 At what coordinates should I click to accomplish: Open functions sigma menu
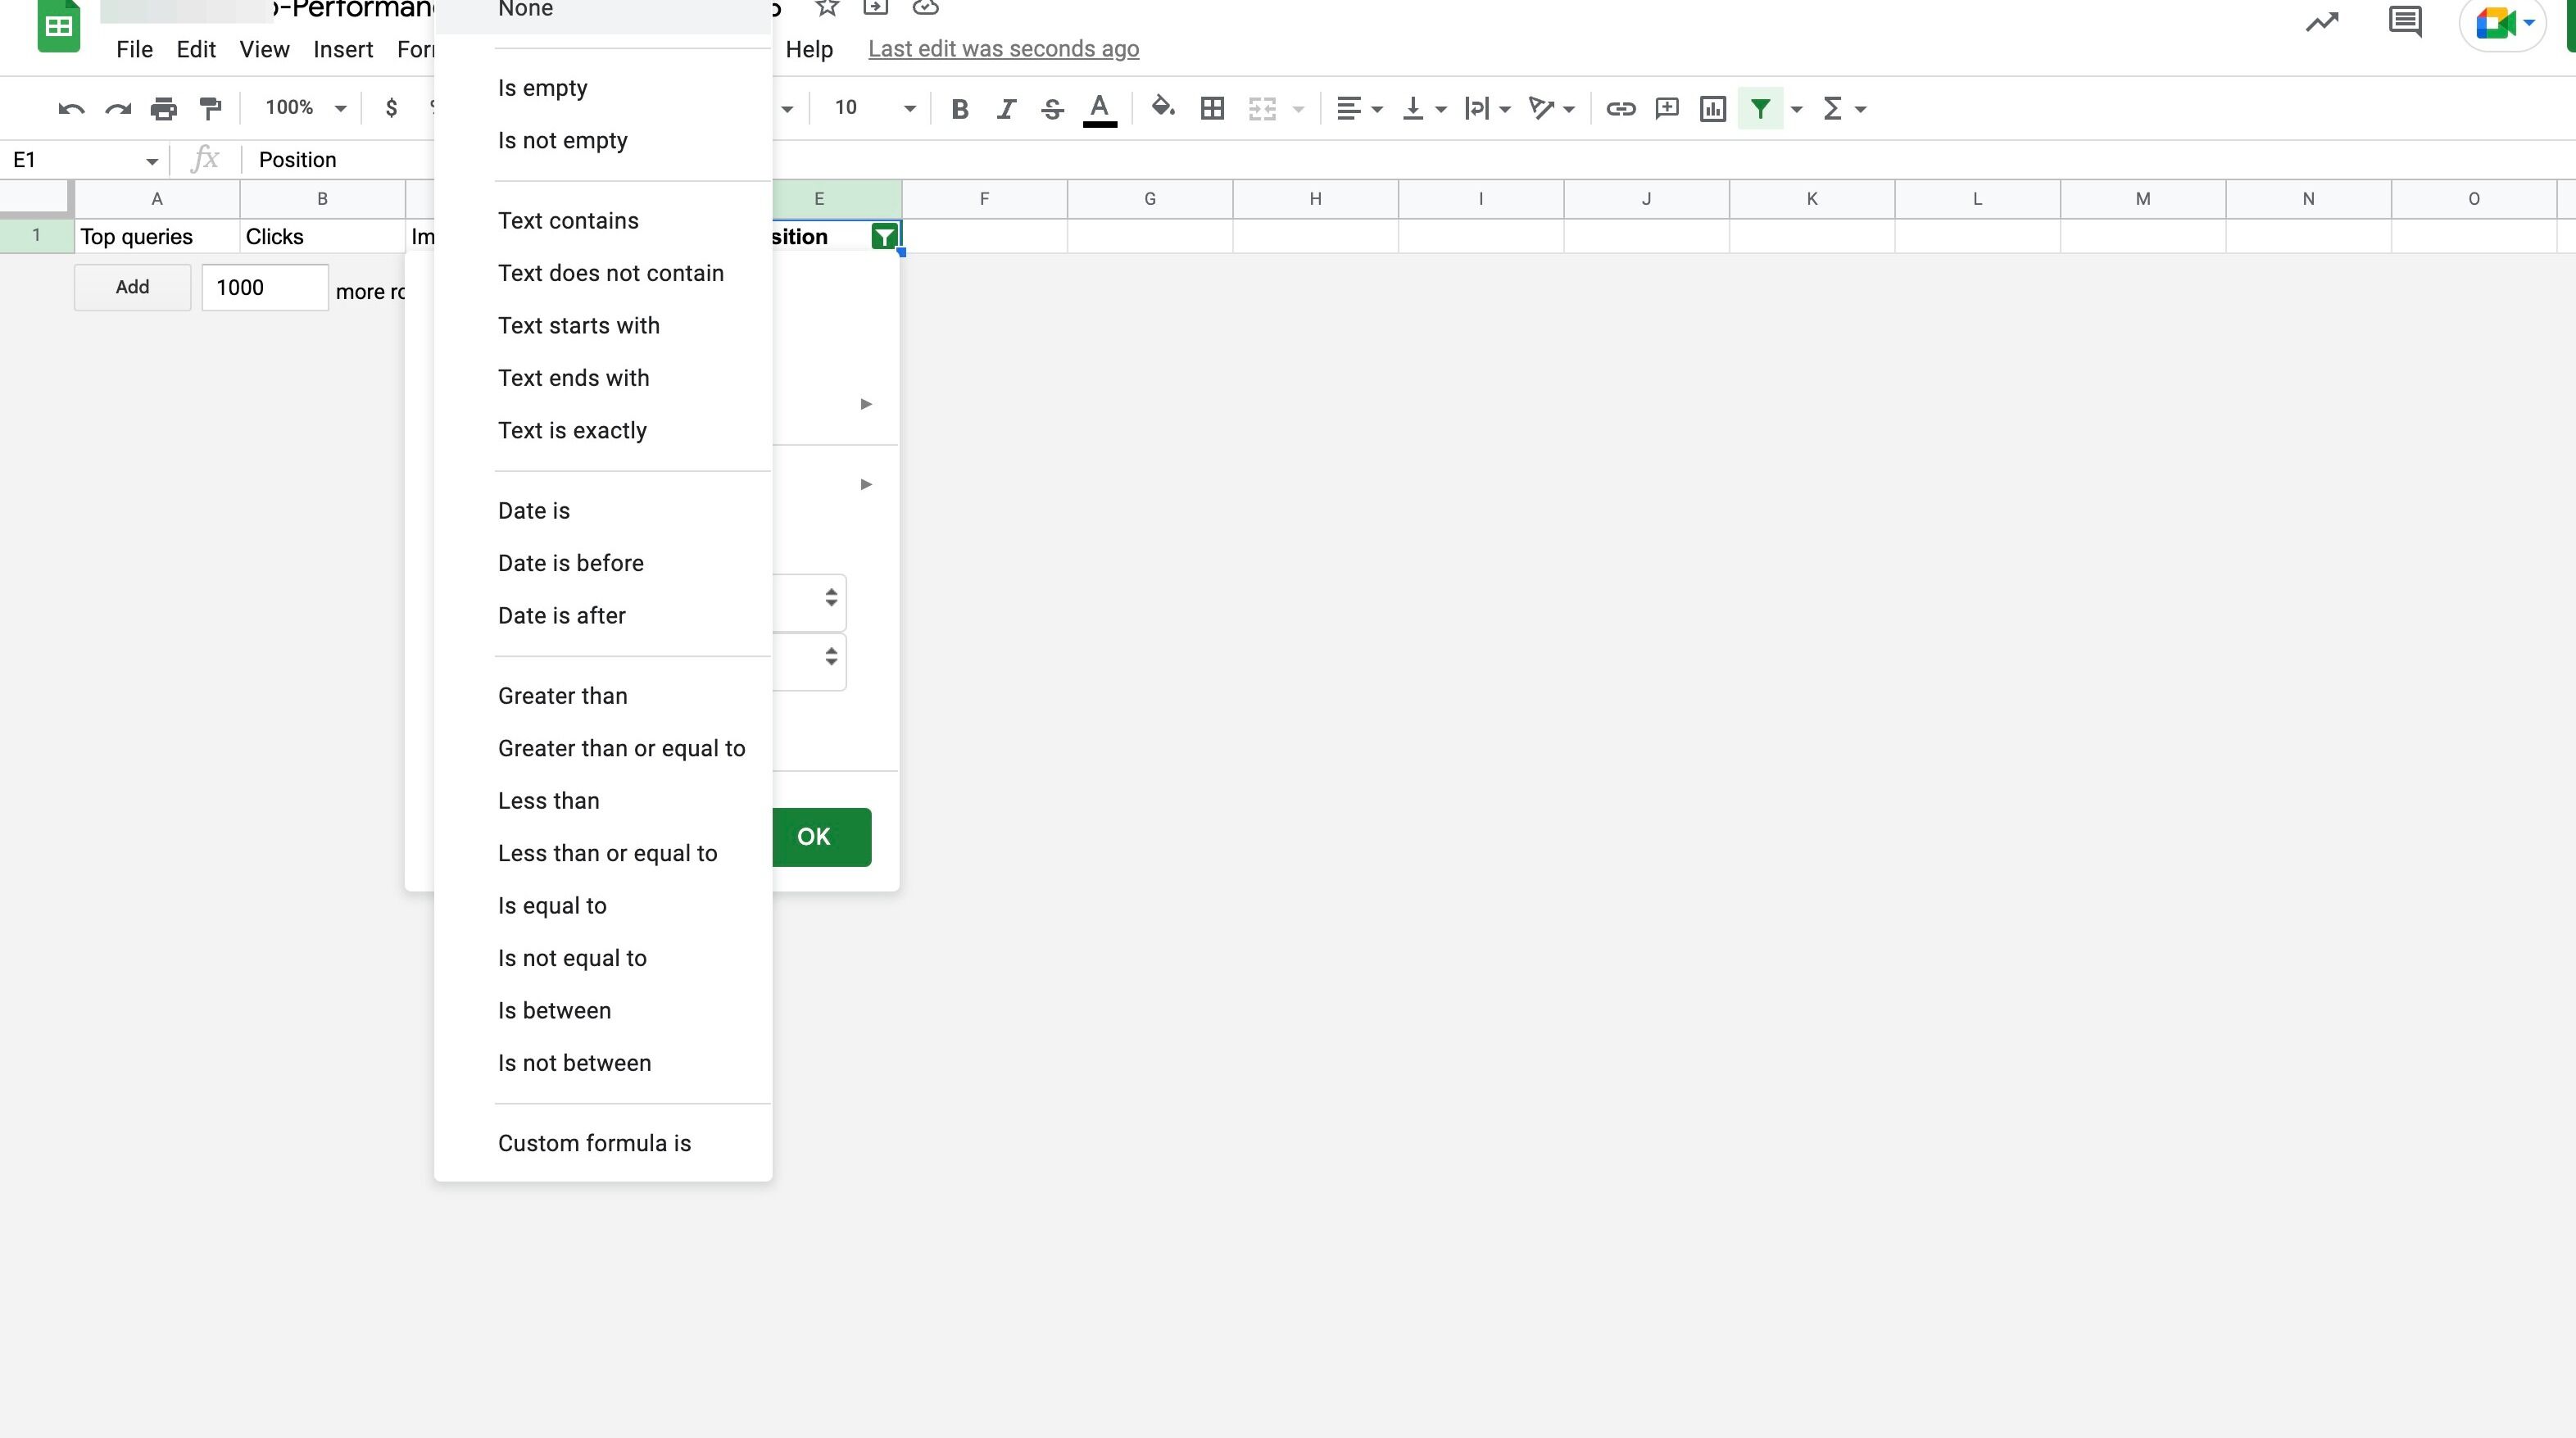coord(1832,108)
